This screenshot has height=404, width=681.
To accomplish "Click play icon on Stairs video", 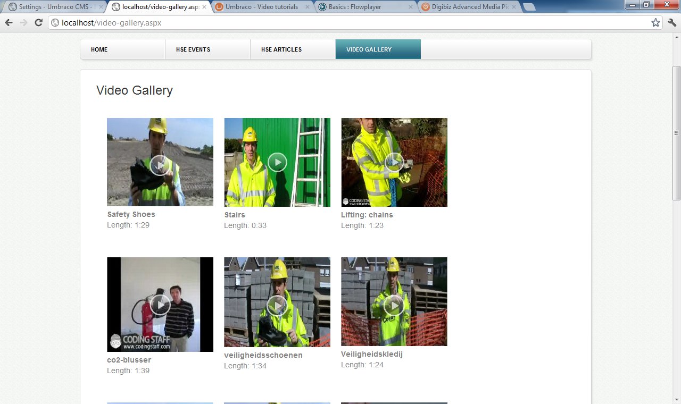I will pos(277,162).
